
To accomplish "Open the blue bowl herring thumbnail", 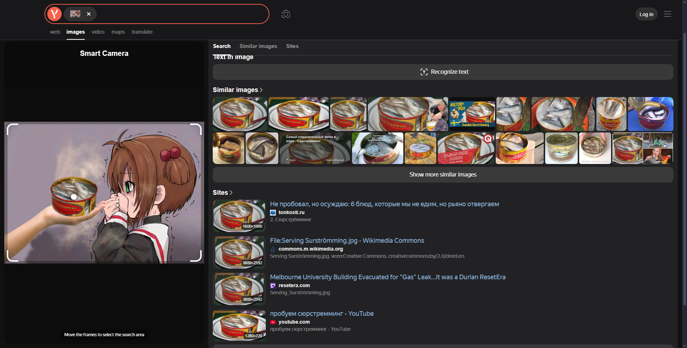I will 650,114.
